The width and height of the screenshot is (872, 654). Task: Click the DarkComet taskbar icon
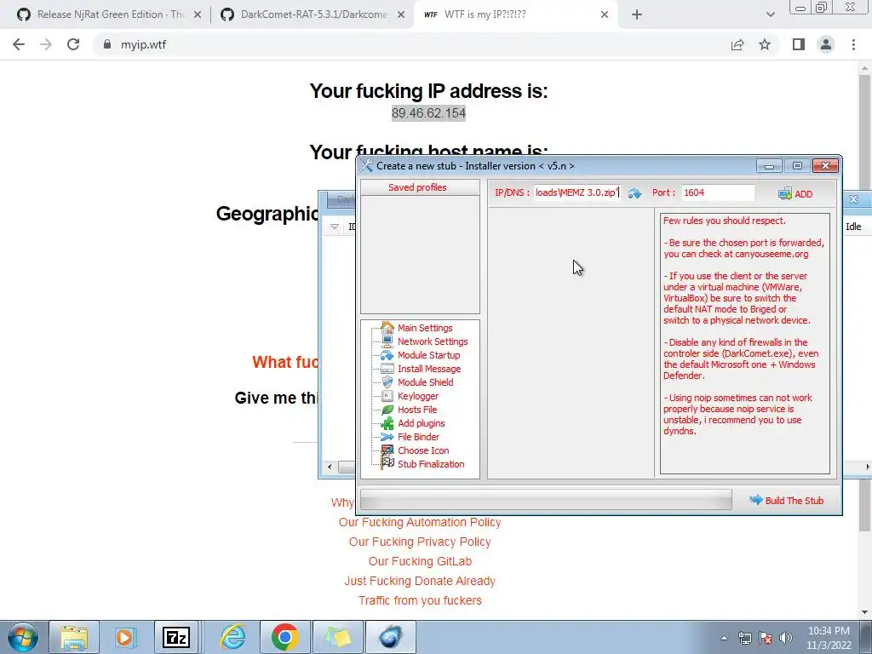(x=390, y=637)
